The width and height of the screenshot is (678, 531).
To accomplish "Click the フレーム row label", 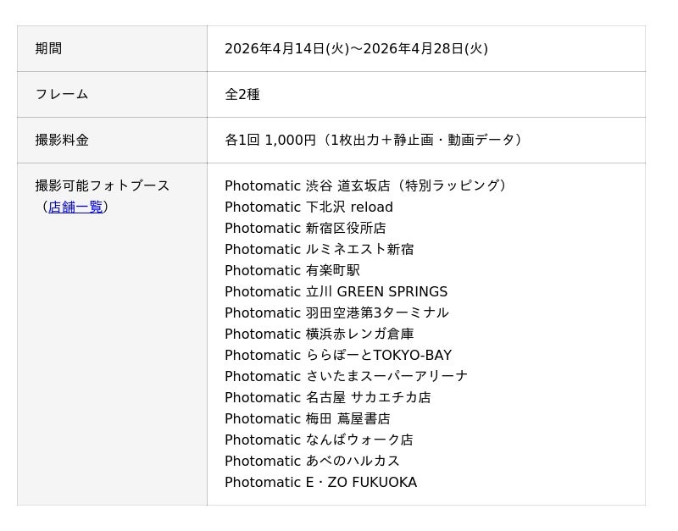I will tap(62, 94).
